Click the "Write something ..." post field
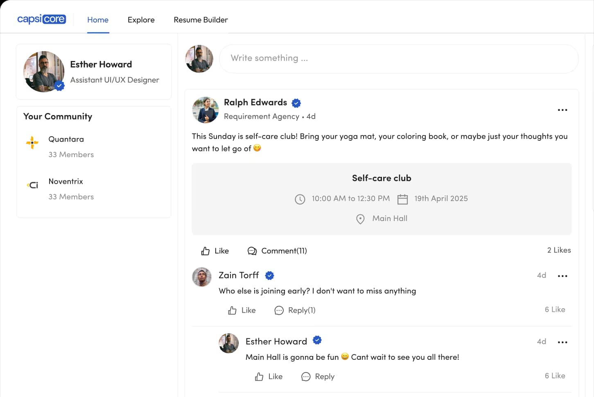 (x=398, y=59)
